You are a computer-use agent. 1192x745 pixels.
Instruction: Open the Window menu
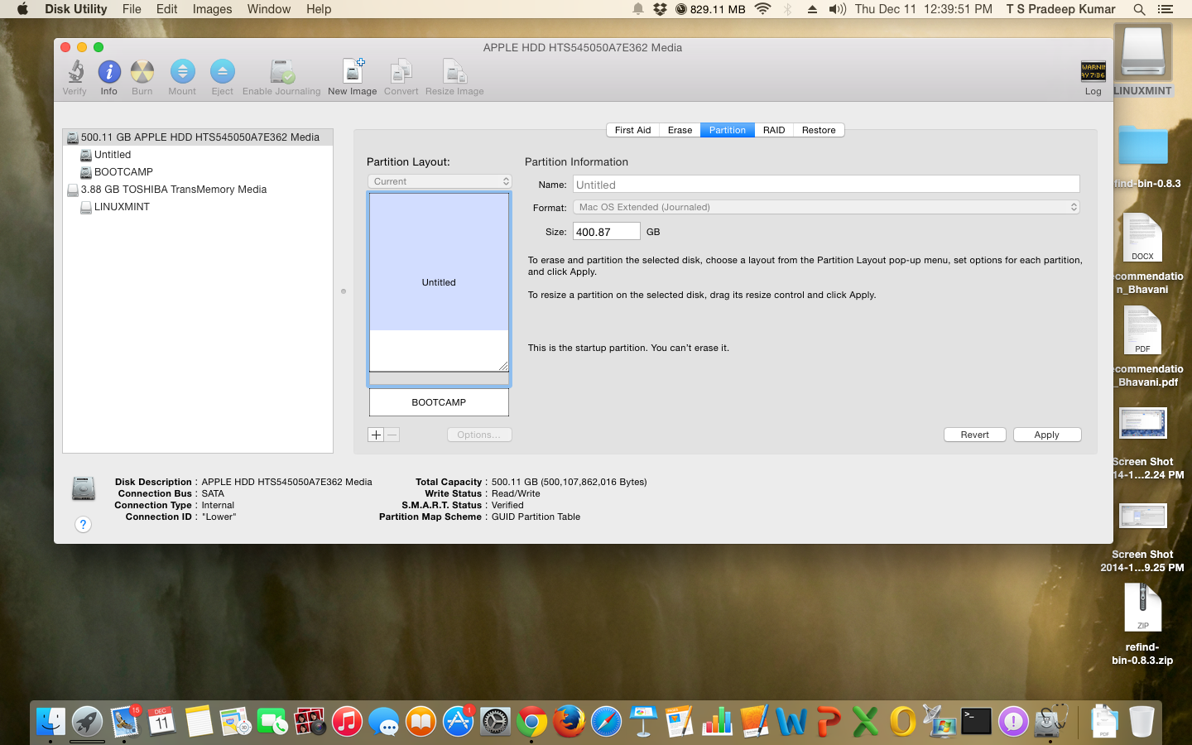269,9
